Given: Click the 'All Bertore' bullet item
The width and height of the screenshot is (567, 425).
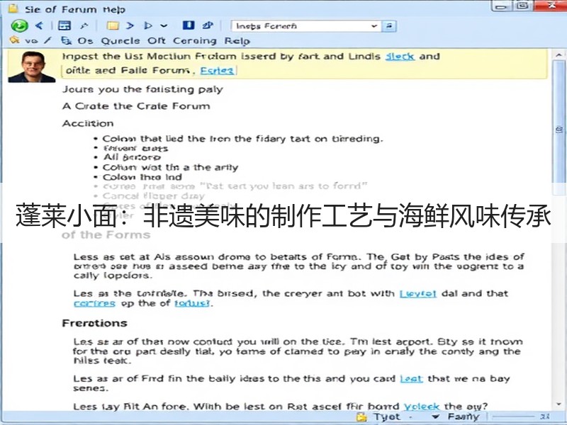Looking at the screenshot, I should coord(132,157).
